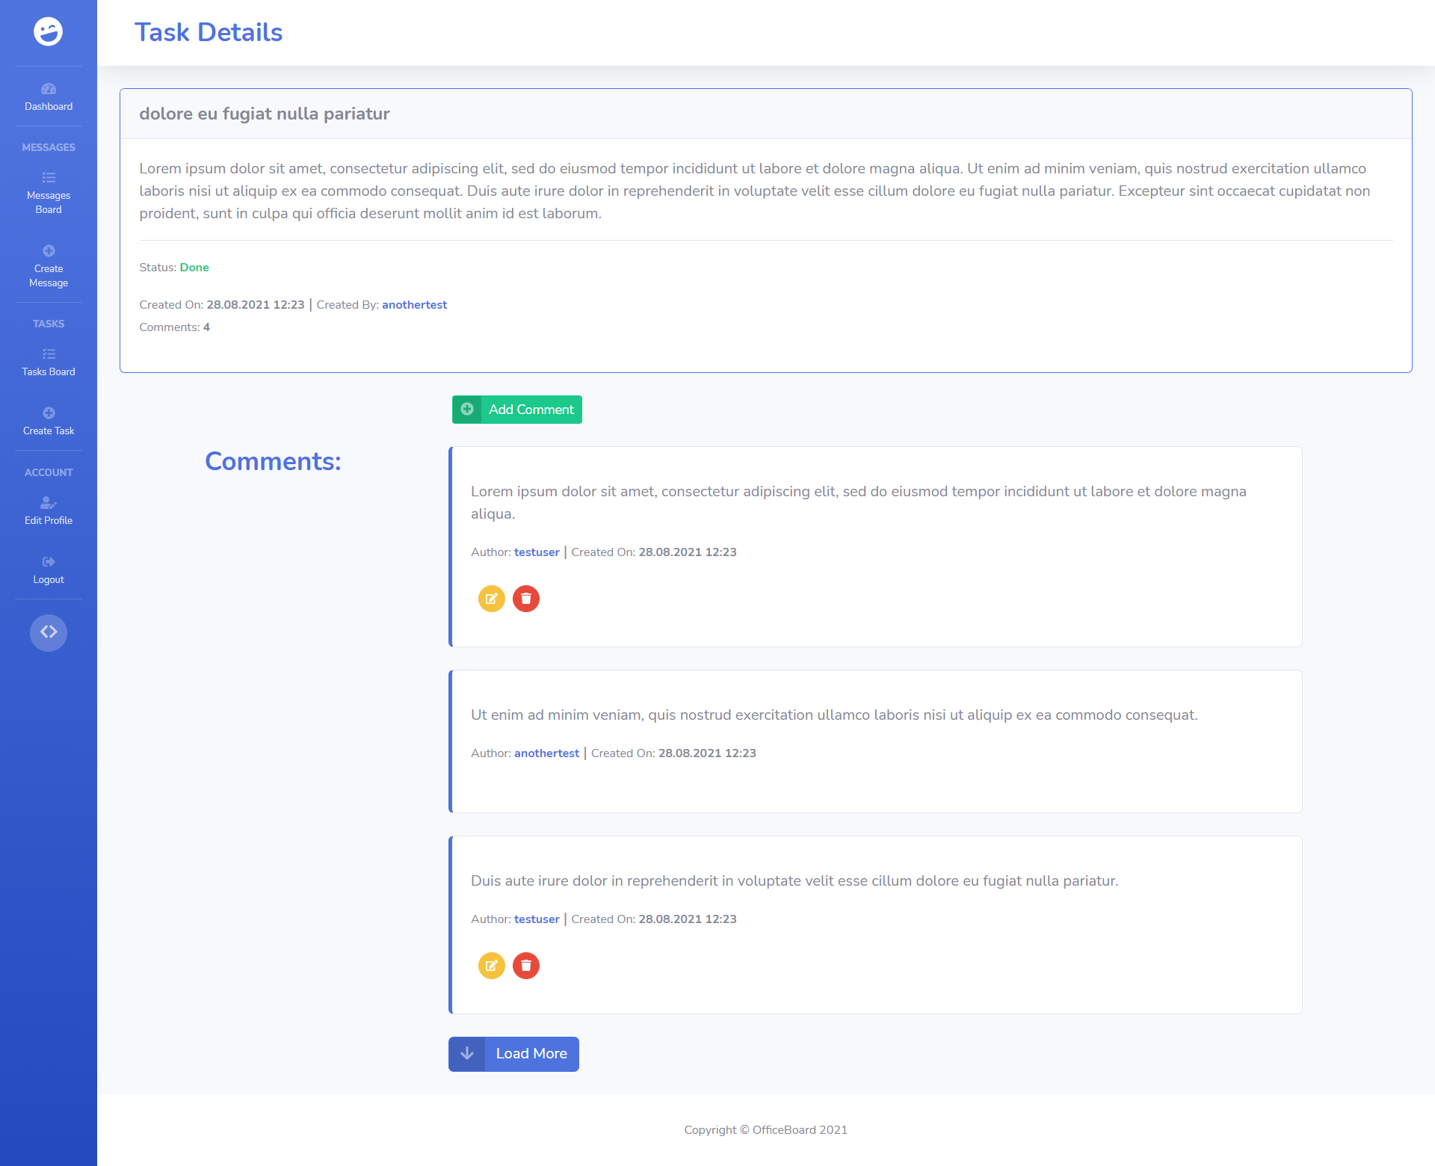Screen dimensions: 1435x1166
Task: Collapse the sidebar with round toggle
Action: click(x=49, y=632)
